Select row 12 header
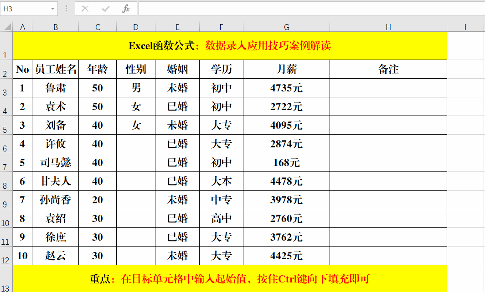The height and width of the screenshot is (292, 485). click(x=6, y=256)
